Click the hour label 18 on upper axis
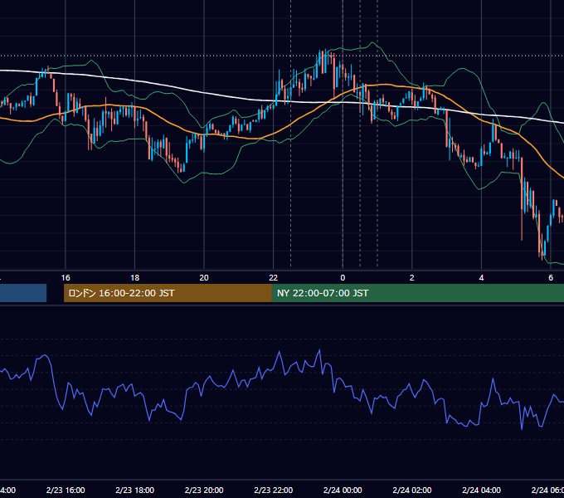 [x=135, y=278]
